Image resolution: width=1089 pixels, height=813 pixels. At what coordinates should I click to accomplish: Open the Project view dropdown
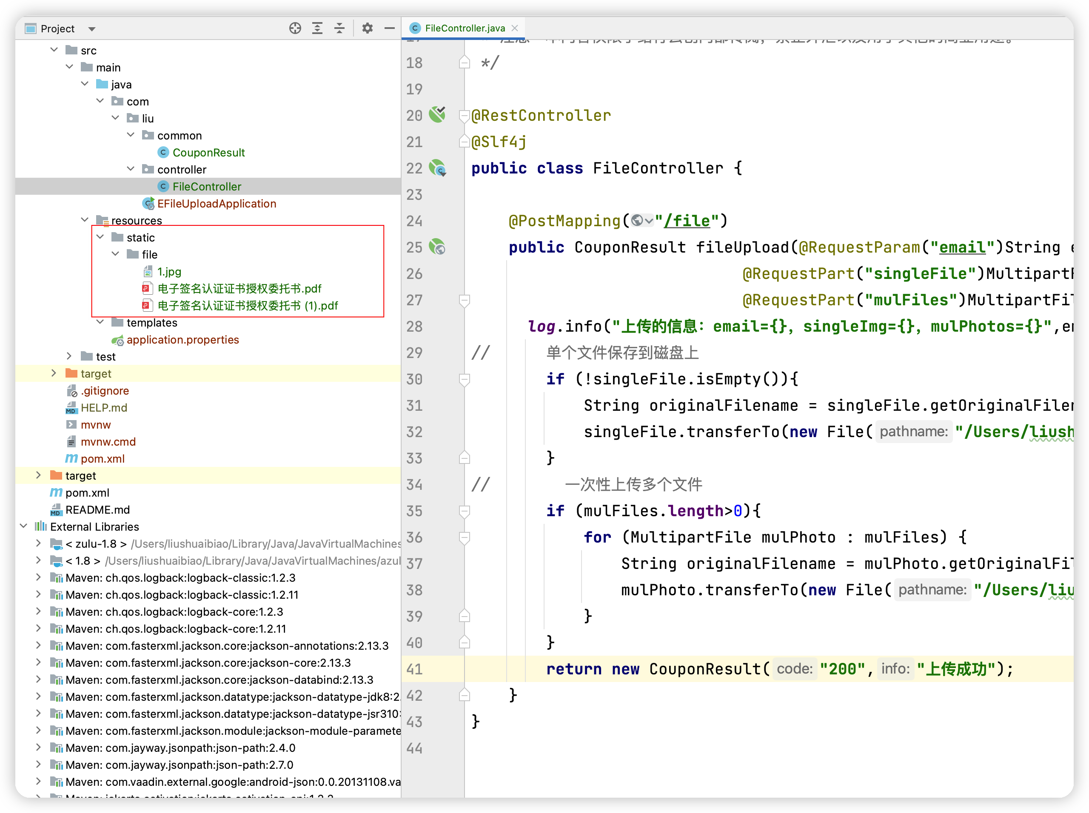[x=91, y=29]
